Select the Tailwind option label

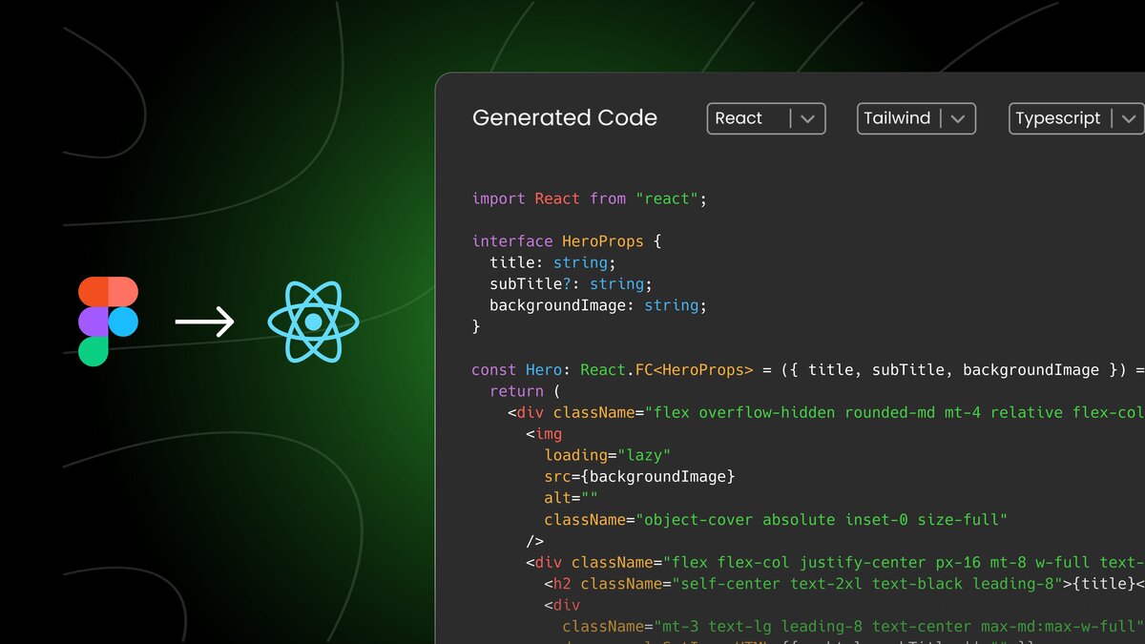pos(895,118)
